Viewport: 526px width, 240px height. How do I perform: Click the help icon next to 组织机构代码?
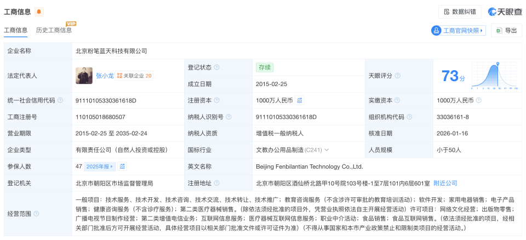click(409, 117)
